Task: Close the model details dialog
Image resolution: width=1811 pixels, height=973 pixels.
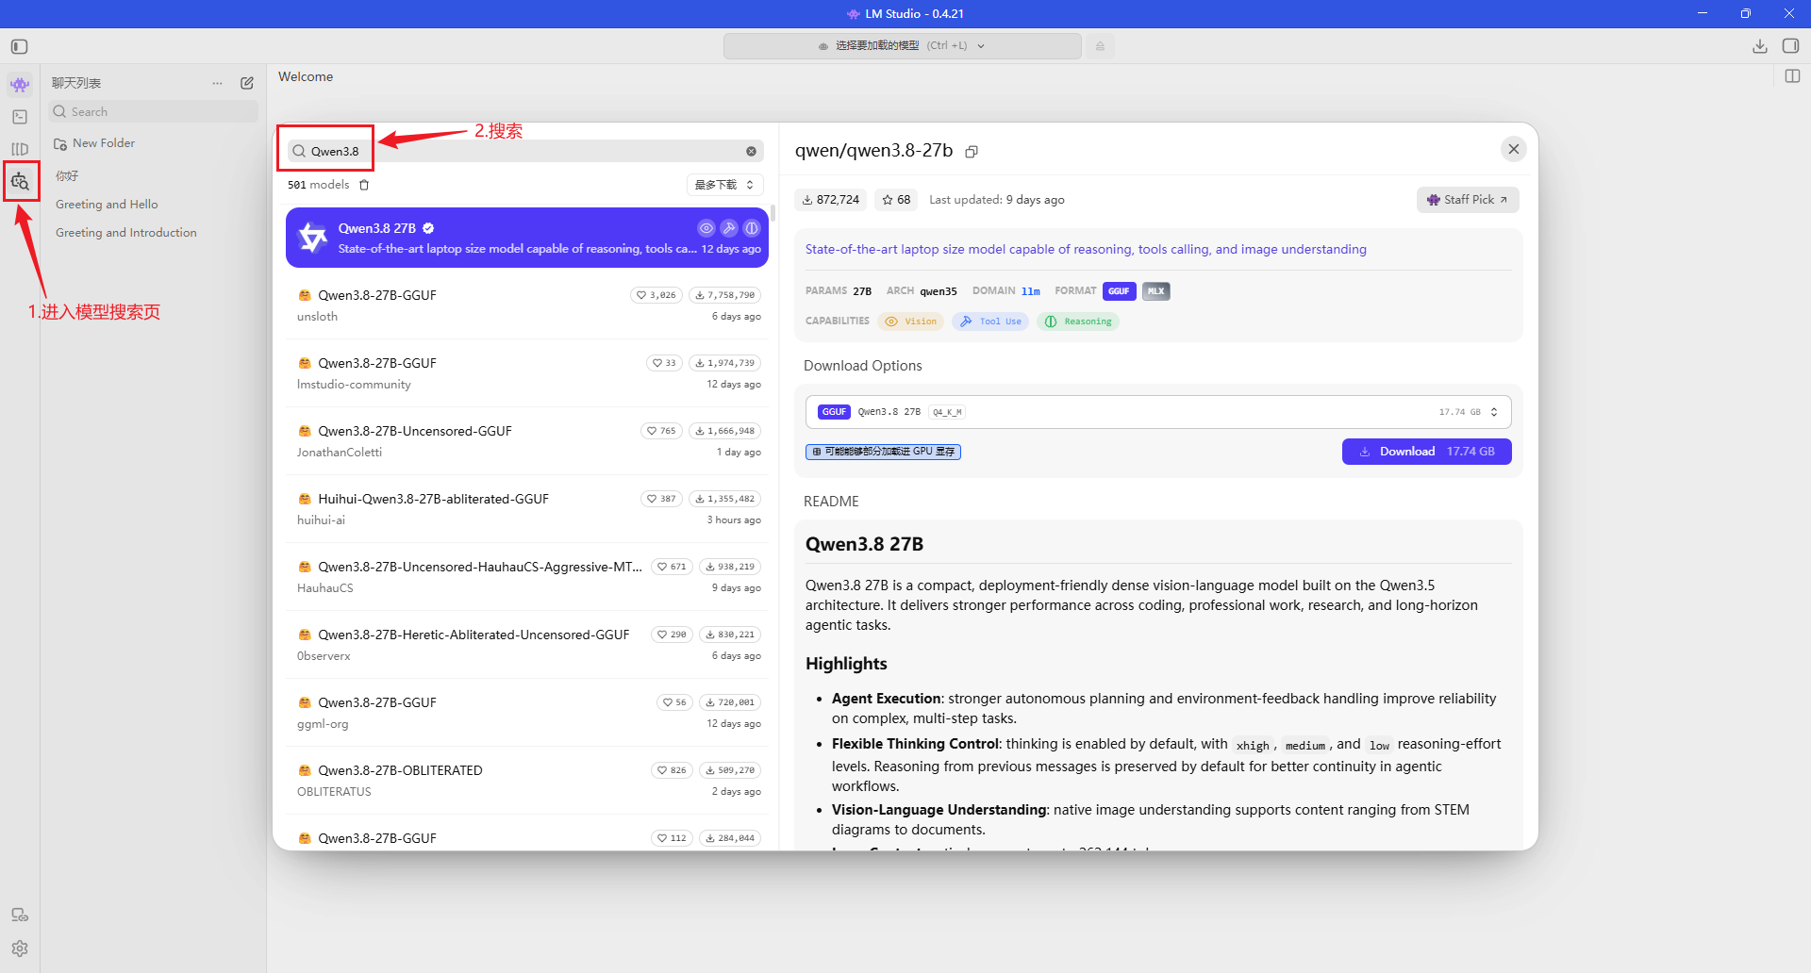Action: [x=1514, y=149]
